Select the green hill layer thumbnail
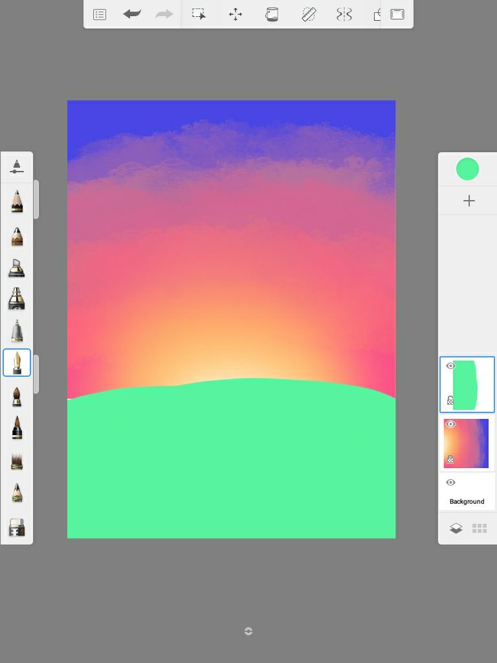 (467, 385)
